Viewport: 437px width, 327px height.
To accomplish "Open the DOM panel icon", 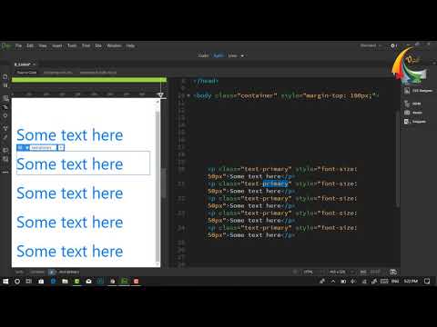I will [x=407, y=104].
